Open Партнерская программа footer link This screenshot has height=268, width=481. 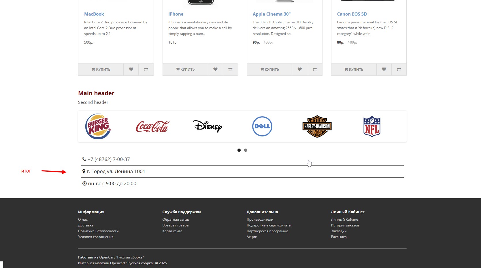267,231
